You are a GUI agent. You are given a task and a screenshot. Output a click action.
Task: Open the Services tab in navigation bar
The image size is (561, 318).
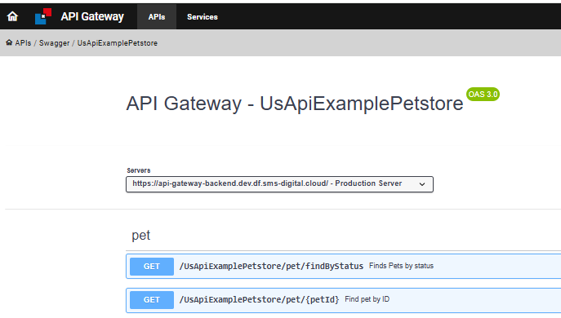click(x=203, y=17)
